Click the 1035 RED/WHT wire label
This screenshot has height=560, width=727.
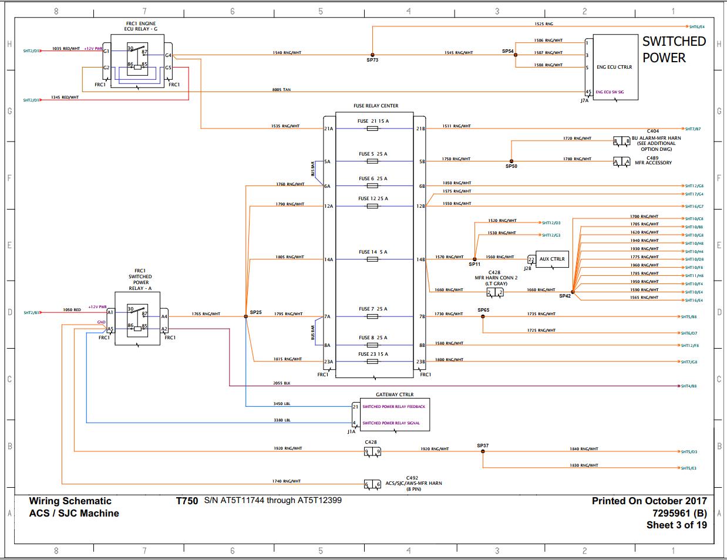point(66,49)
